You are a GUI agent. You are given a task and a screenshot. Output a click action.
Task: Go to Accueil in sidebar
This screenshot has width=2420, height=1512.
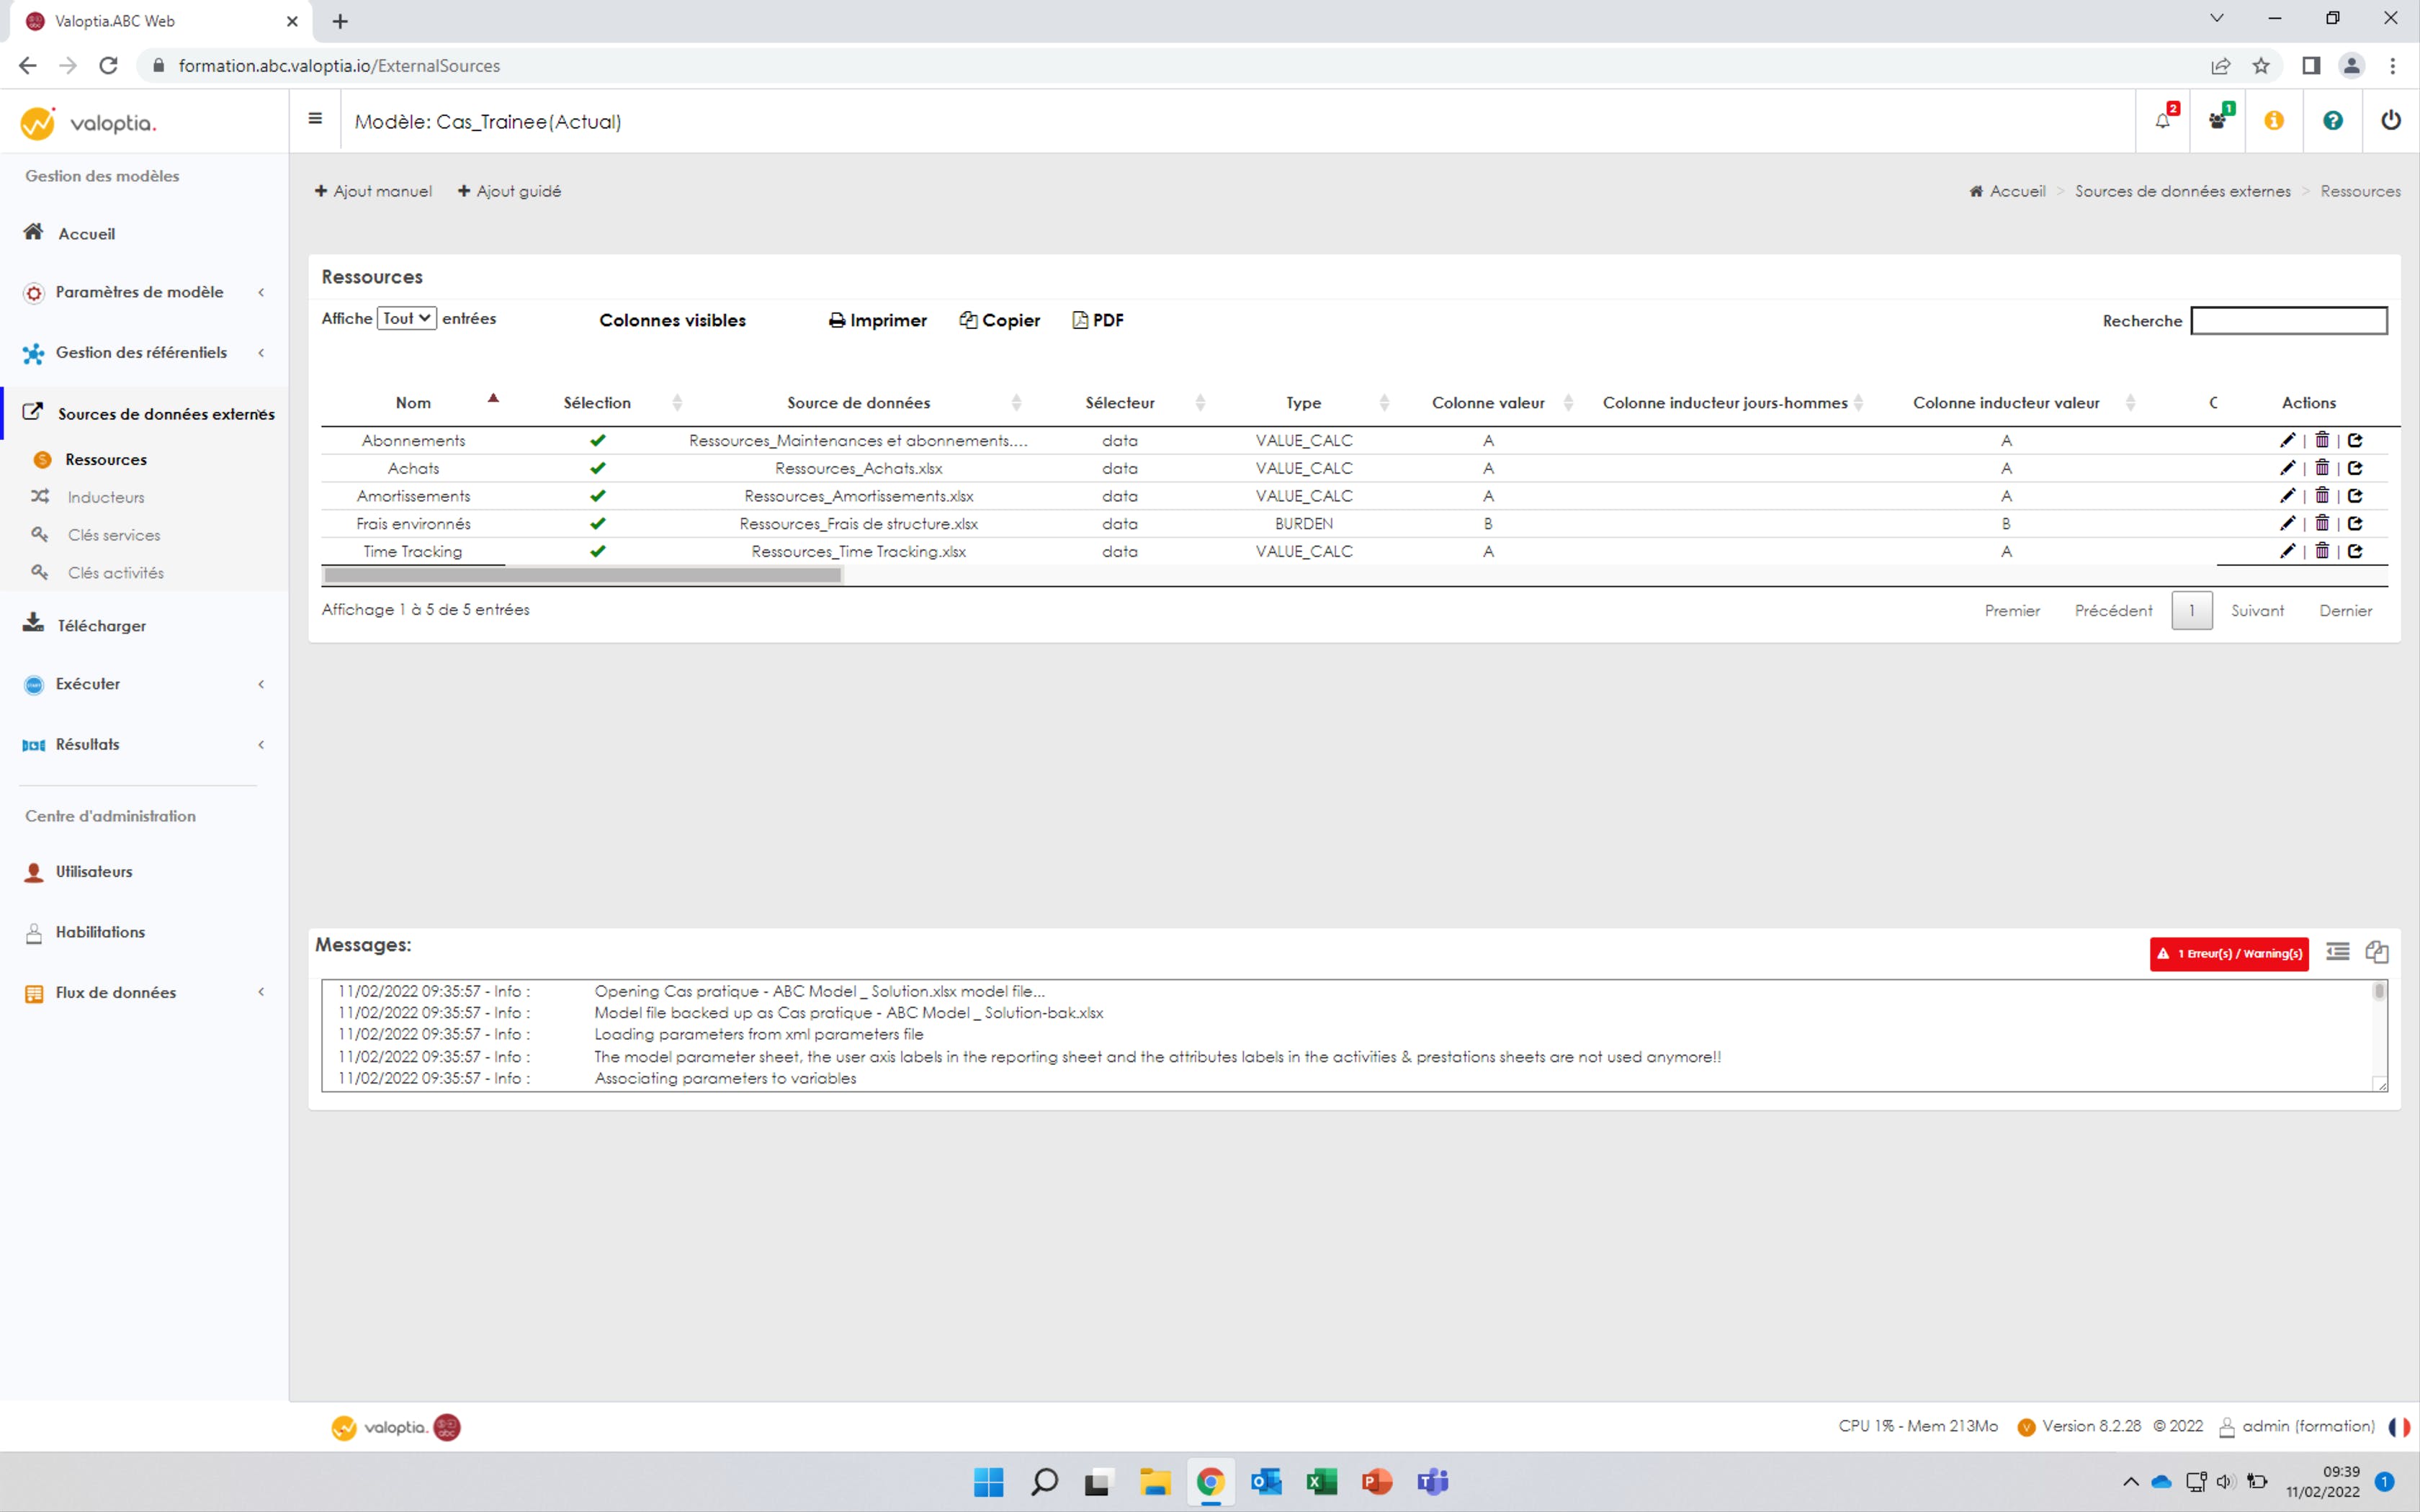pyautogui.click(x=86, y=233)
